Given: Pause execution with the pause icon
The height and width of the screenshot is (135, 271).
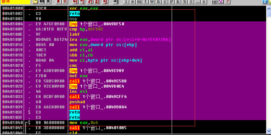Looking at the screenshot, I should (x=65, y=2).
